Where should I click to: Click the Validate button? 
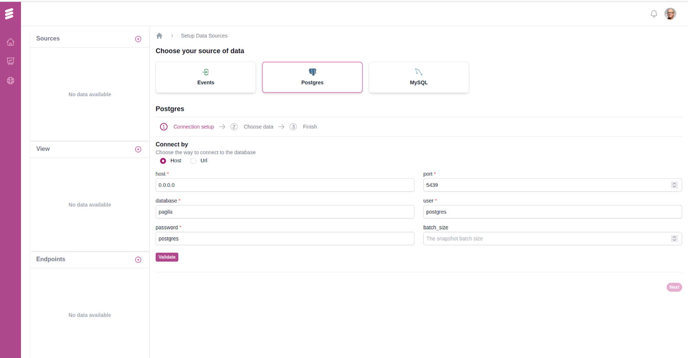pyautogui.click(x=167, y=257)
